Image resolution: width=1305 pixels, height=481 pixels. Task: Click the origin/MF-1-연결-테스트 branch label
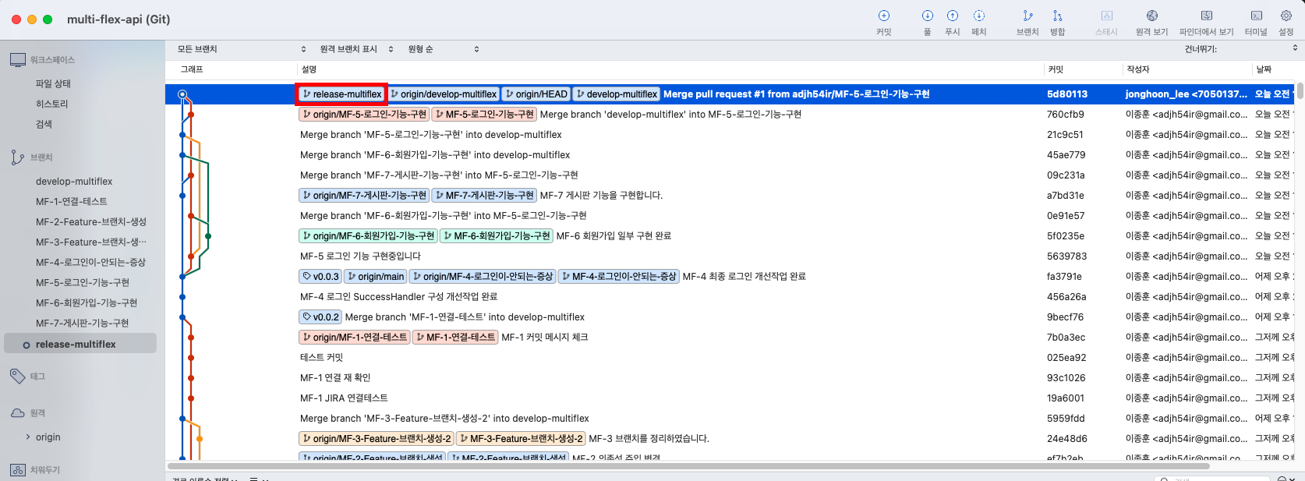[354, 338]
